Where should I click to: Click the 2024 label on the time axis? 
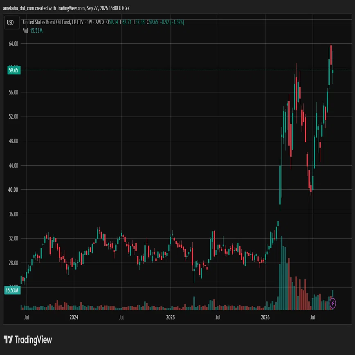pos(74,317)
